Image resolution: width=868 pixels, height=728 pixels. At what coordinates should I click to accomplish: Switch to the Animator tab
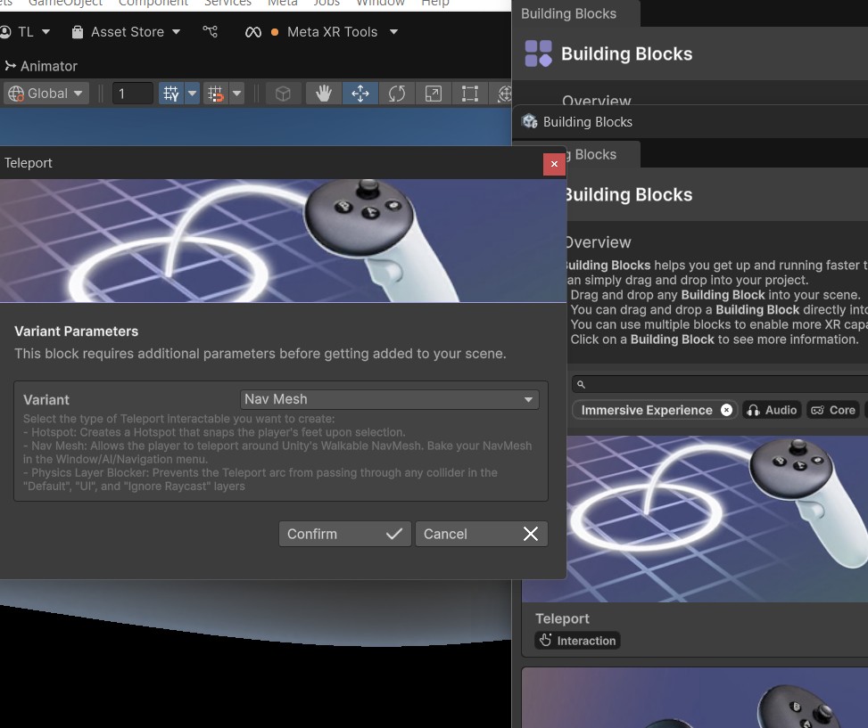coord(41,66)
